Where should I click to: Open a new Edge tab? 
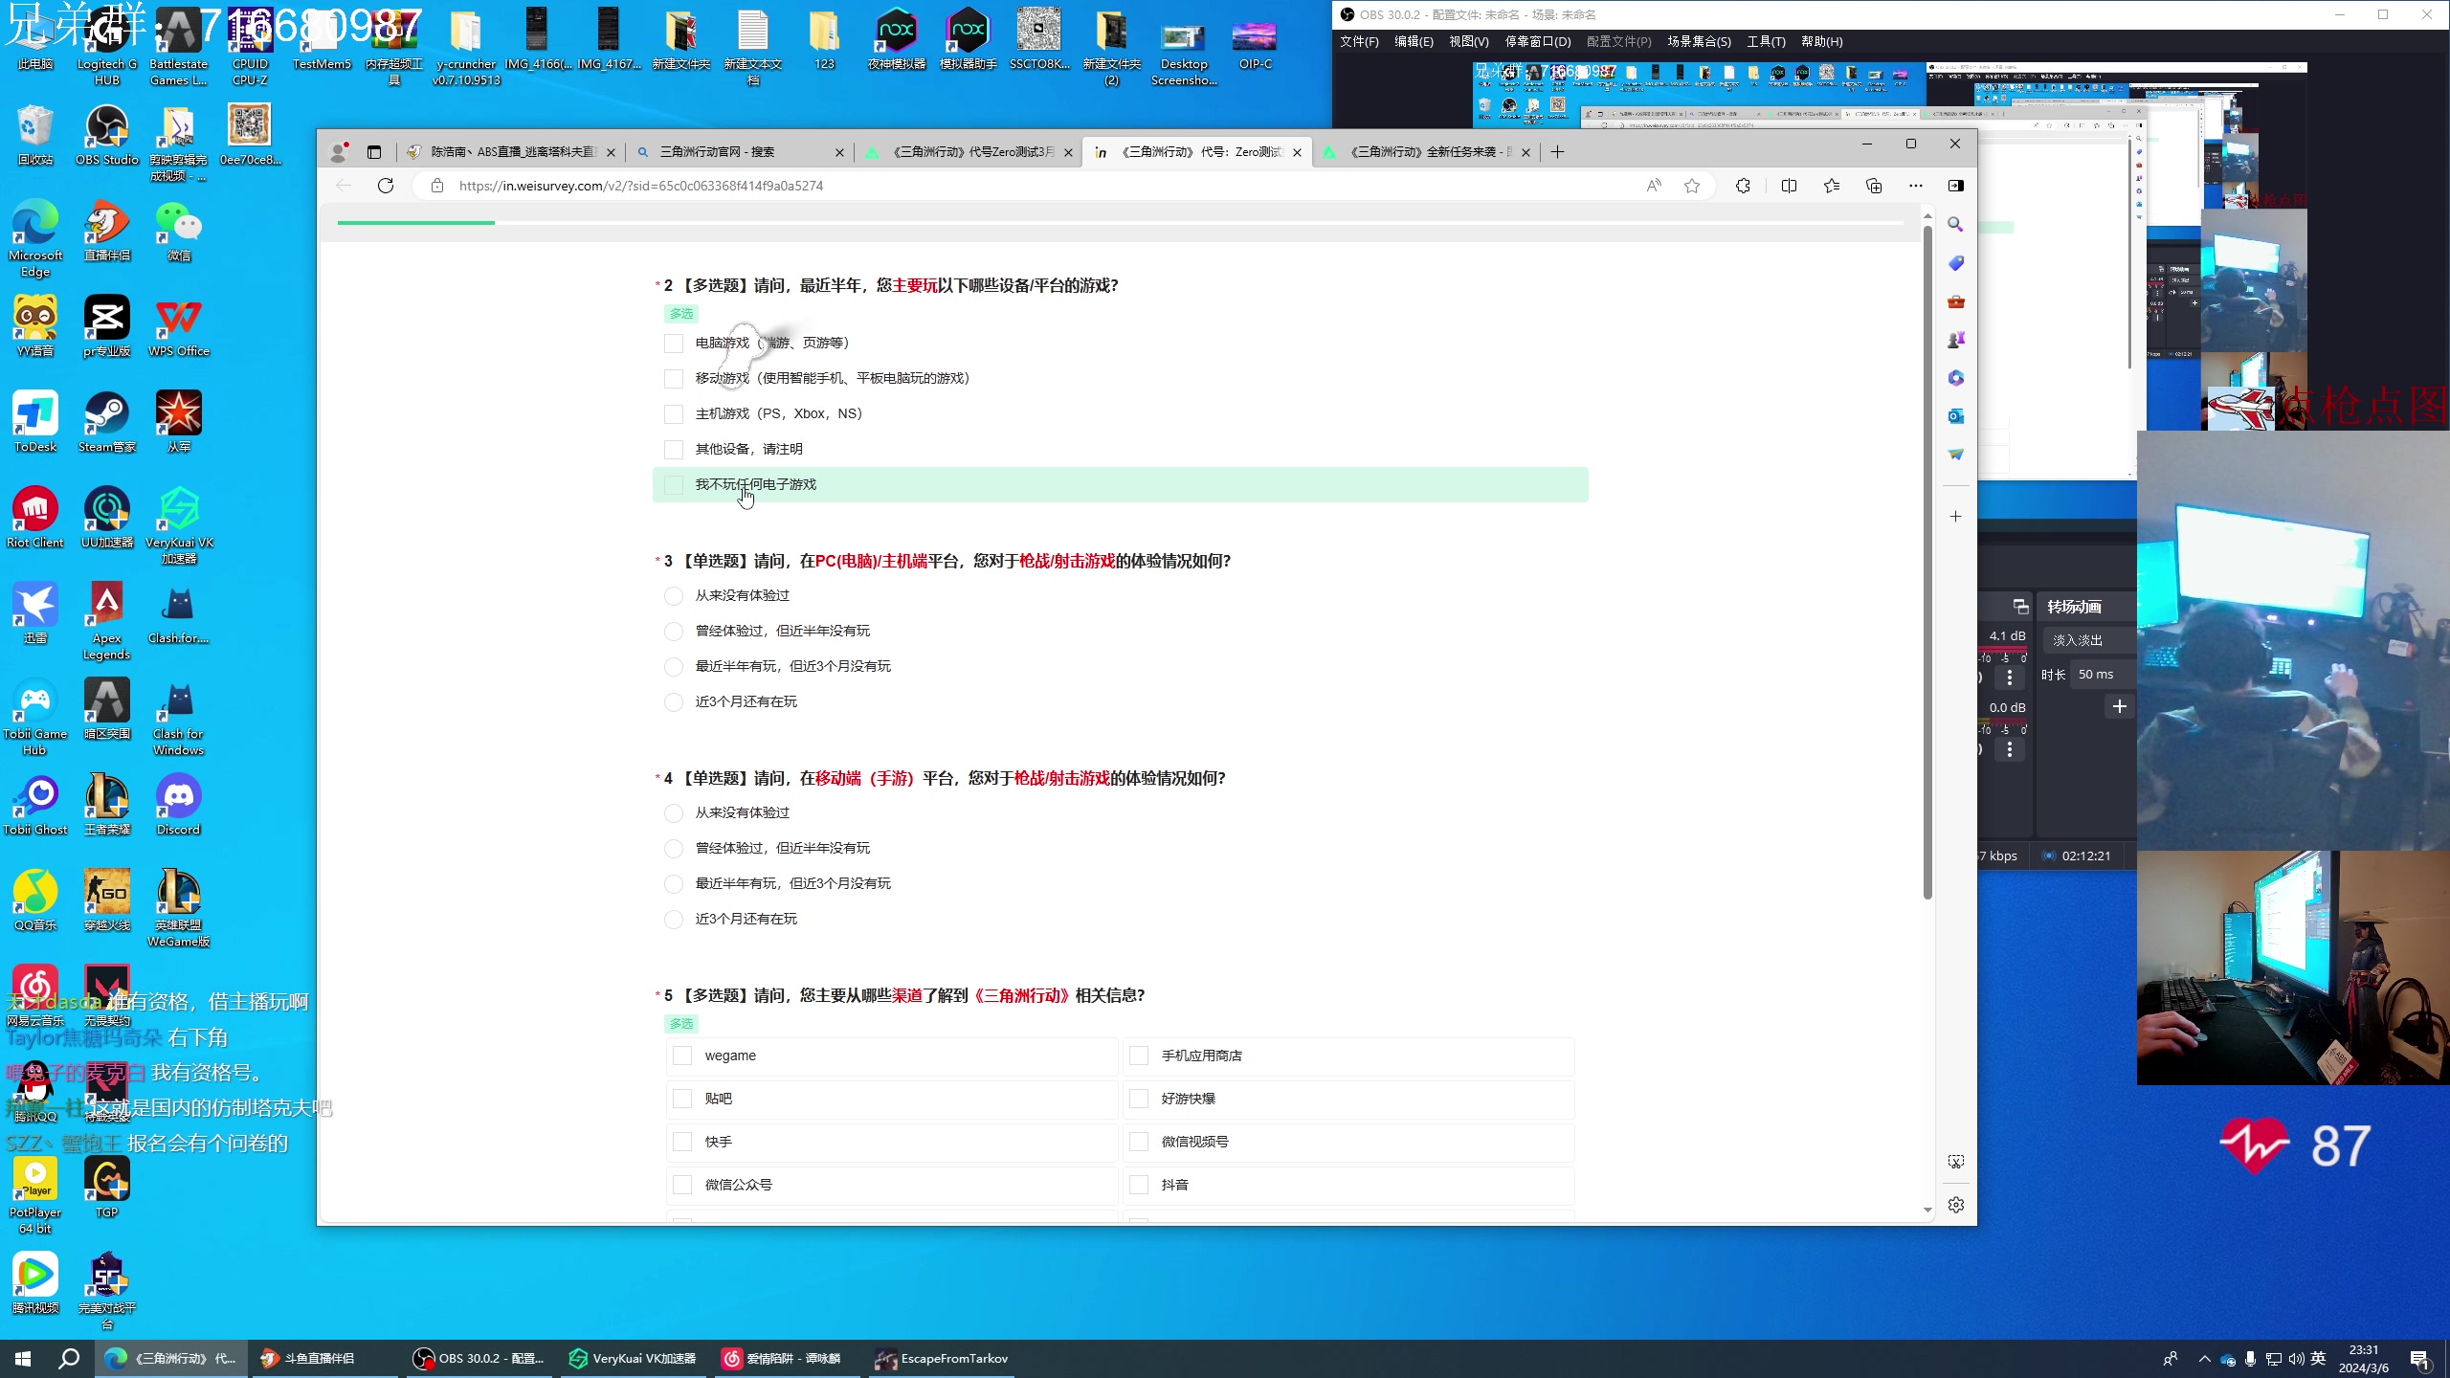(1558, 152)
